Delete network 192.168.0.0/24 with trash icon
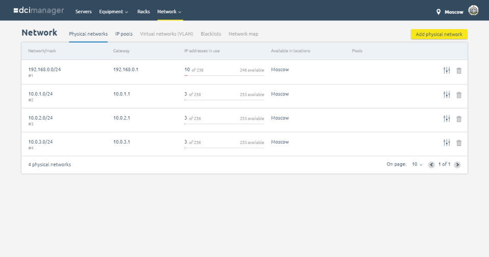Viewport: 489px width, 257px height. (x=459, y=71)
